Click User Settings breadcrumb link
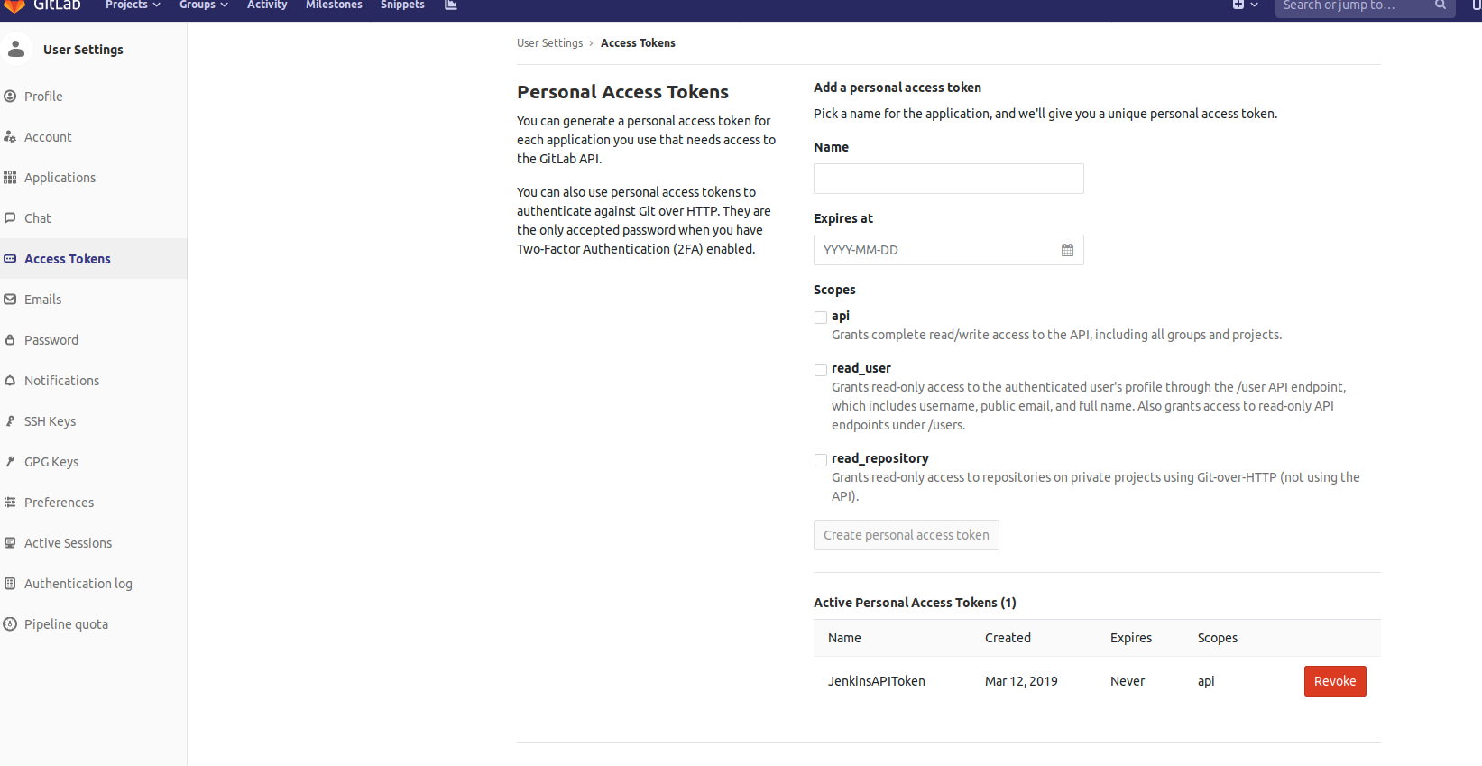 (550, 43)
